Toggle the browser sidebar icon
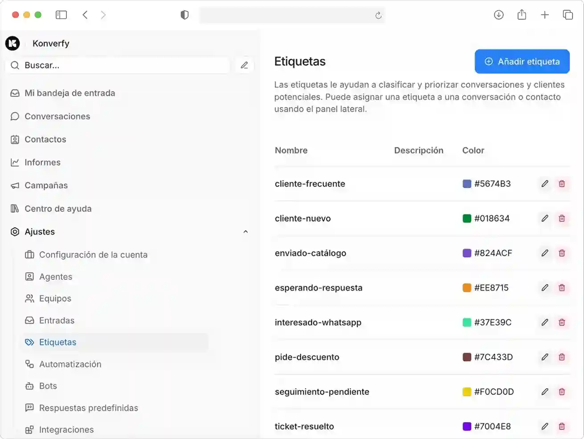Viewport: 584px width, 439px height. 61,15
